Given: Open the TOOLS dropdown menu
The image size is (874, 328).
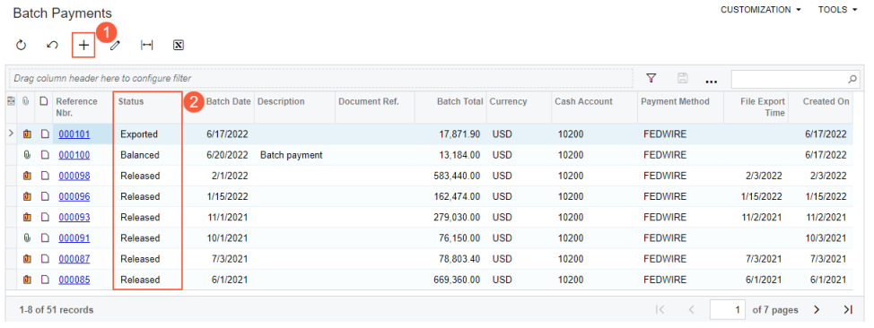Looking at the screenshot, I should [x=837, y=10].
